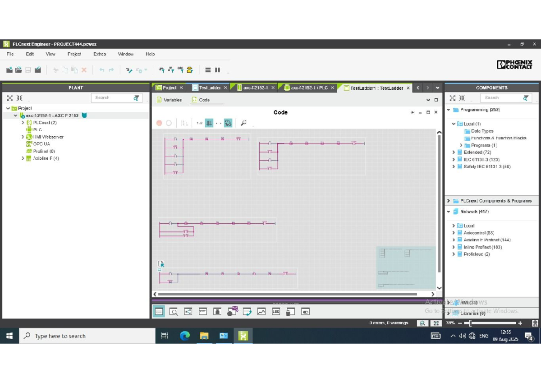This screenshot has height=383, width=541.
Task: Click zoom out minus button
Action: [460, 323]
